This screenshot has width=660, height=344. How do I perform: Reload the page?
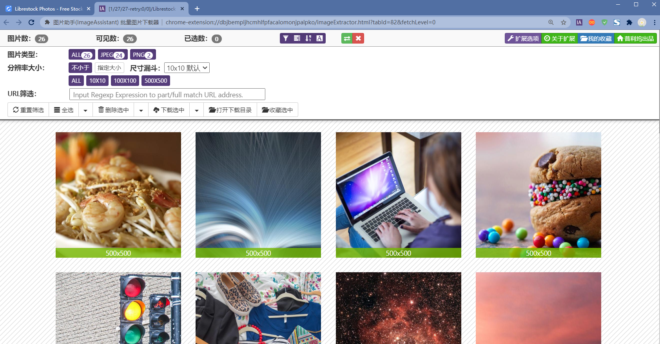pyautogui.click(x=31, y=22)
